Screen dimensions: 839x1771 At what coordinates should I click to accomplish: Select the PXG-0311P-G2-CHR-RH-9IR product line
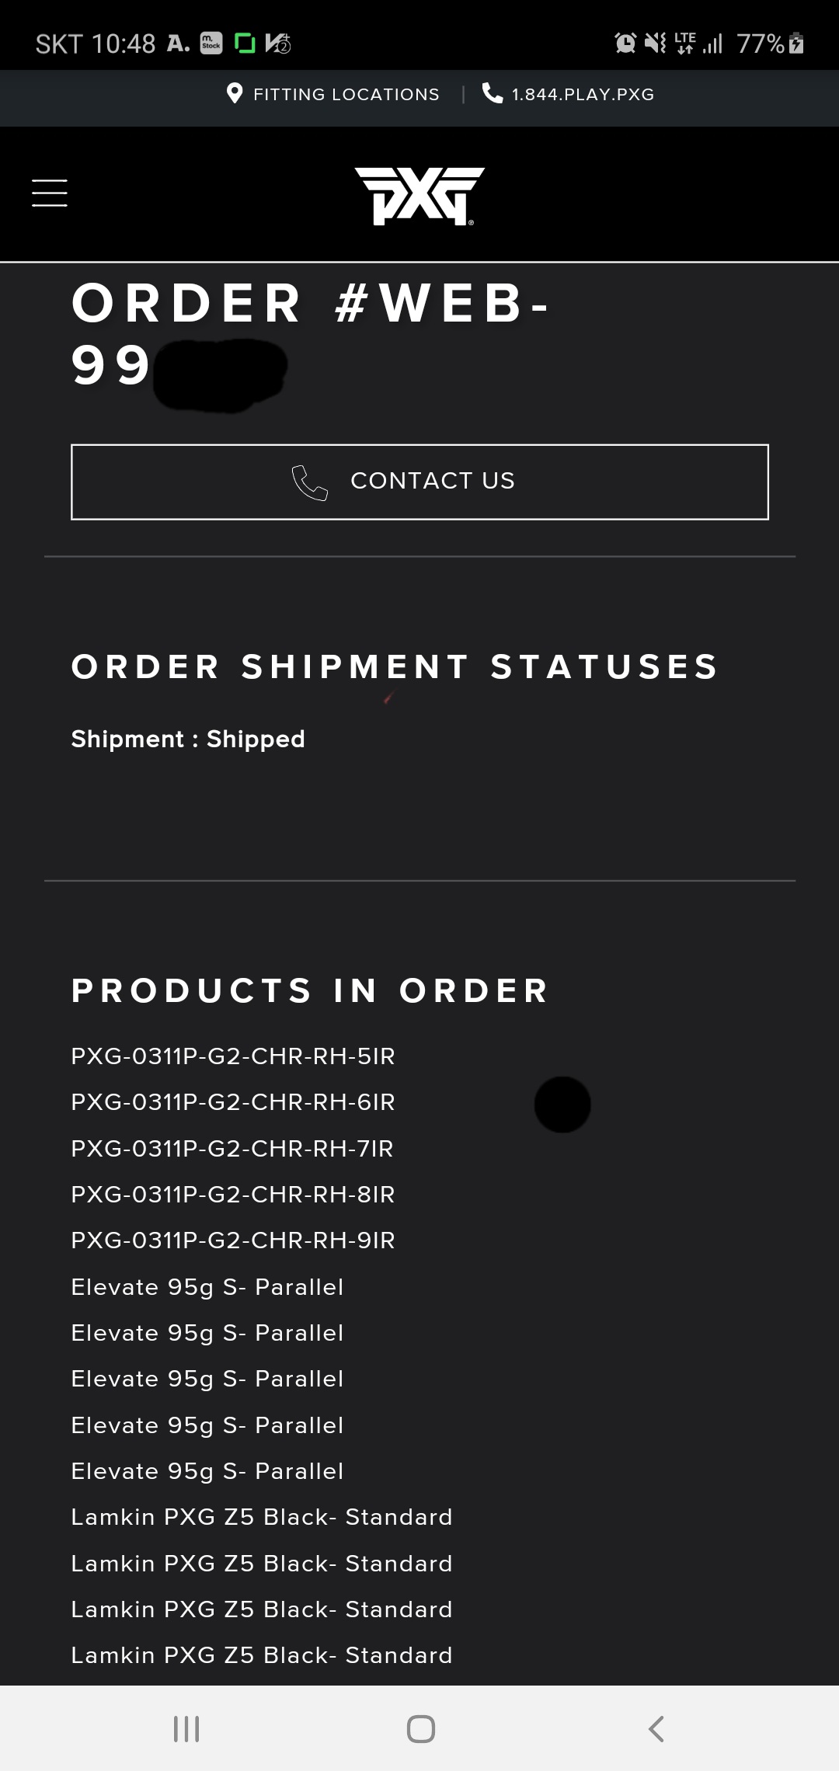[x=233, y=1240]
